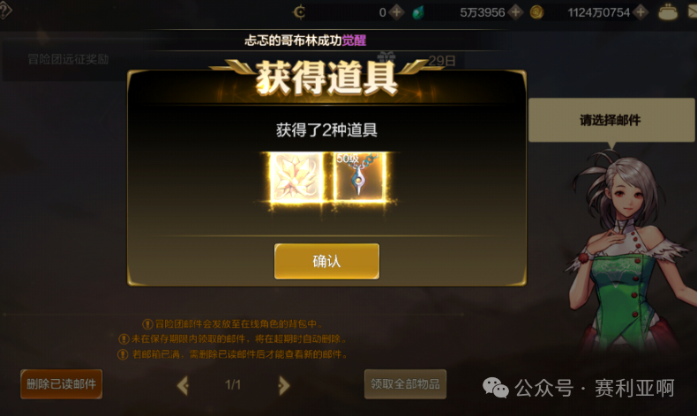Open the gold coin currency icon
Image resolution: width=697 pixels, height=416 pixels.
[537, 12]
